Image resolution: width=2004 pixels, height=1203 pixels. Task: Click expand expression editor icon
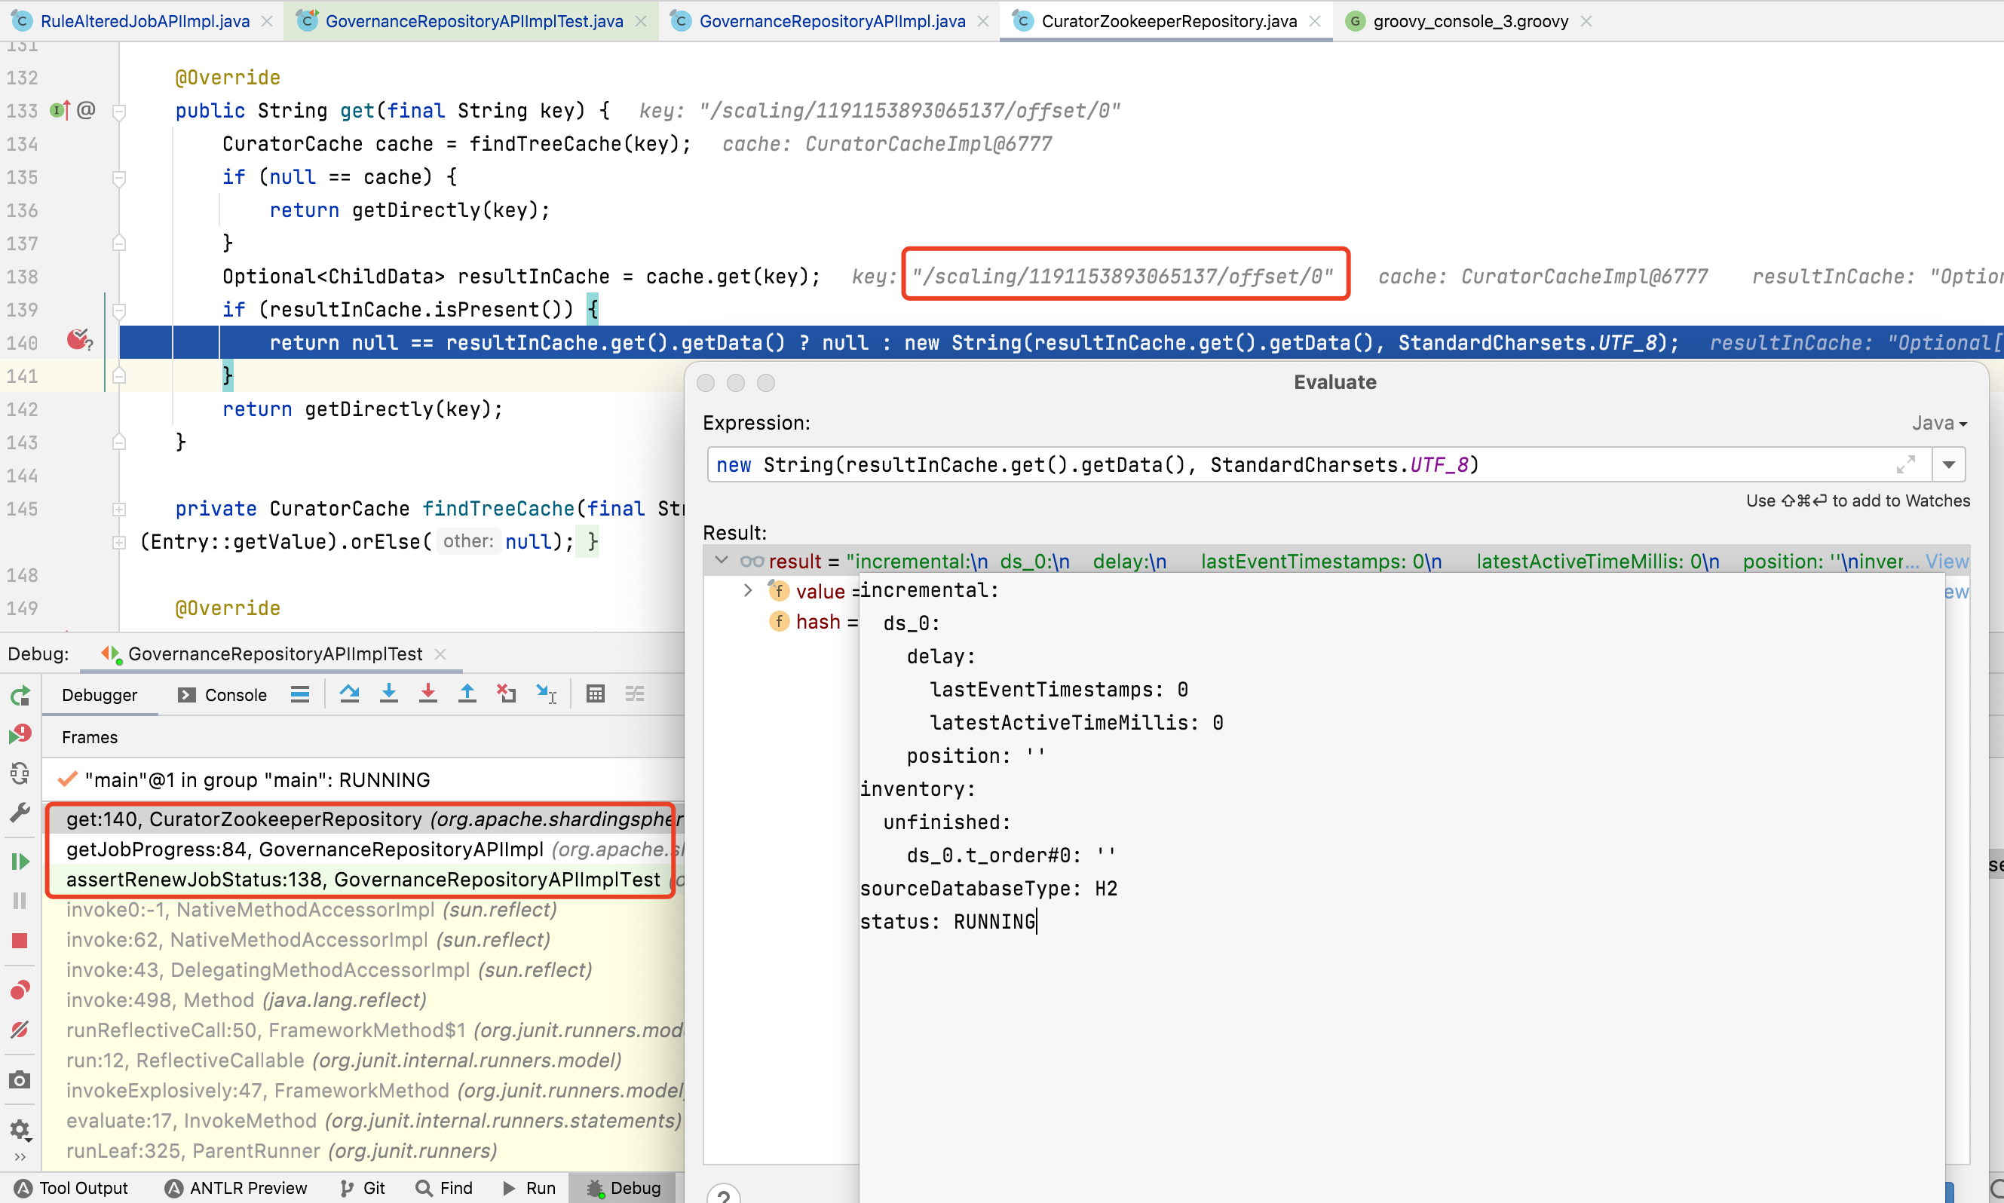(1905, 464)
